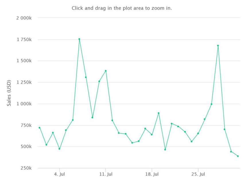Click the July 25 data point above the tick

coord(198,134)
